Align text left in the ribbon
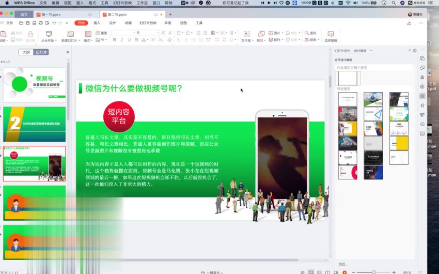The image size is (439, 274). coord(179,40)
